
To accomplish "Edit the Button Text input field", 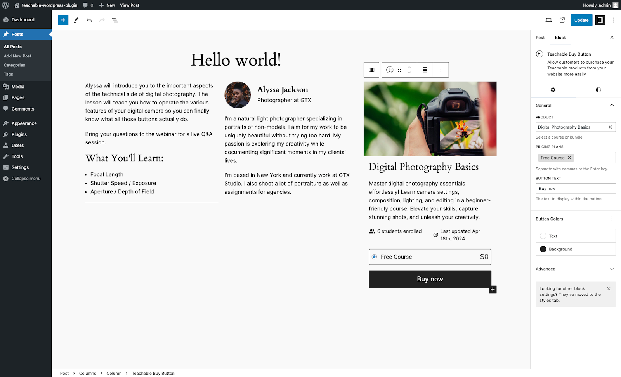I will click(x=576, y=188).
